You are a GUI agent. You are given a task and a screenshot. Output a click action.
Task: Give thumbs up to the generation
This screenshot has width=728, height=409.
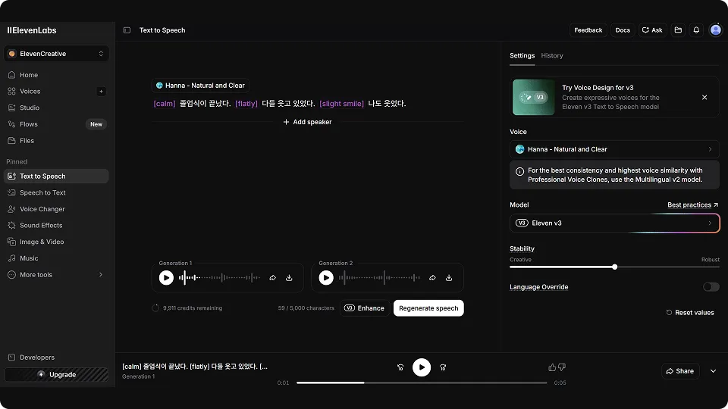552,367
